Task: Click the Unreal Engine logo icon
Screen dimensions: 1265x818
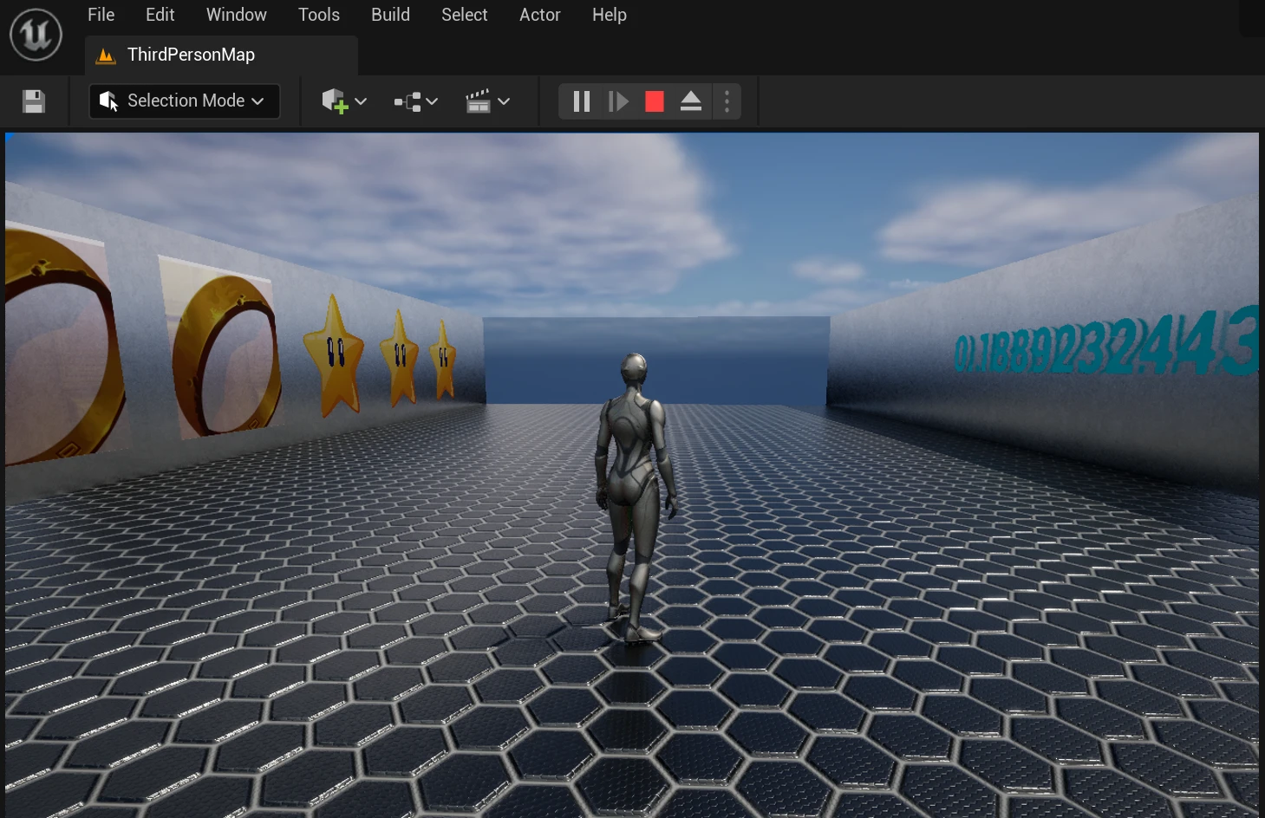Action: tap(36, 35)
